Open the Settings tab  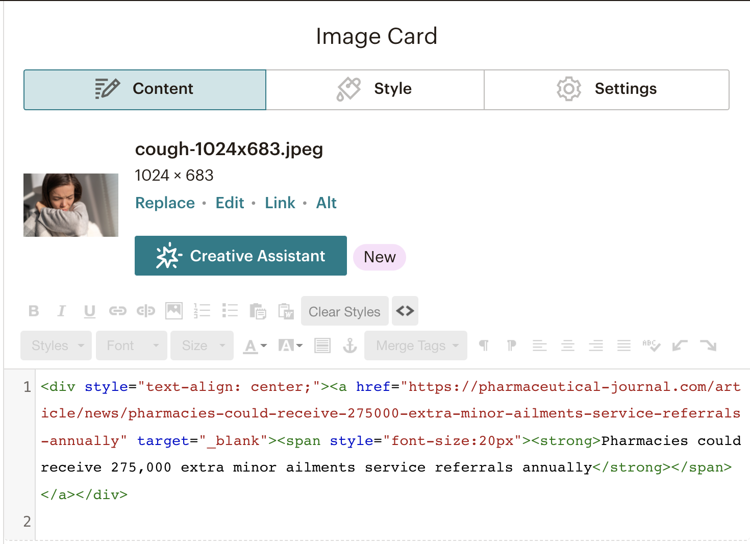tap(606, 89)
